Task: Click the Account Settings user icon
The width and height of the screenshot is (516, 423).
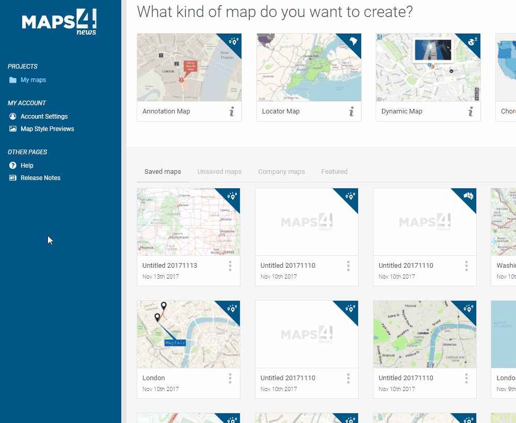Action: pos(13,117)
